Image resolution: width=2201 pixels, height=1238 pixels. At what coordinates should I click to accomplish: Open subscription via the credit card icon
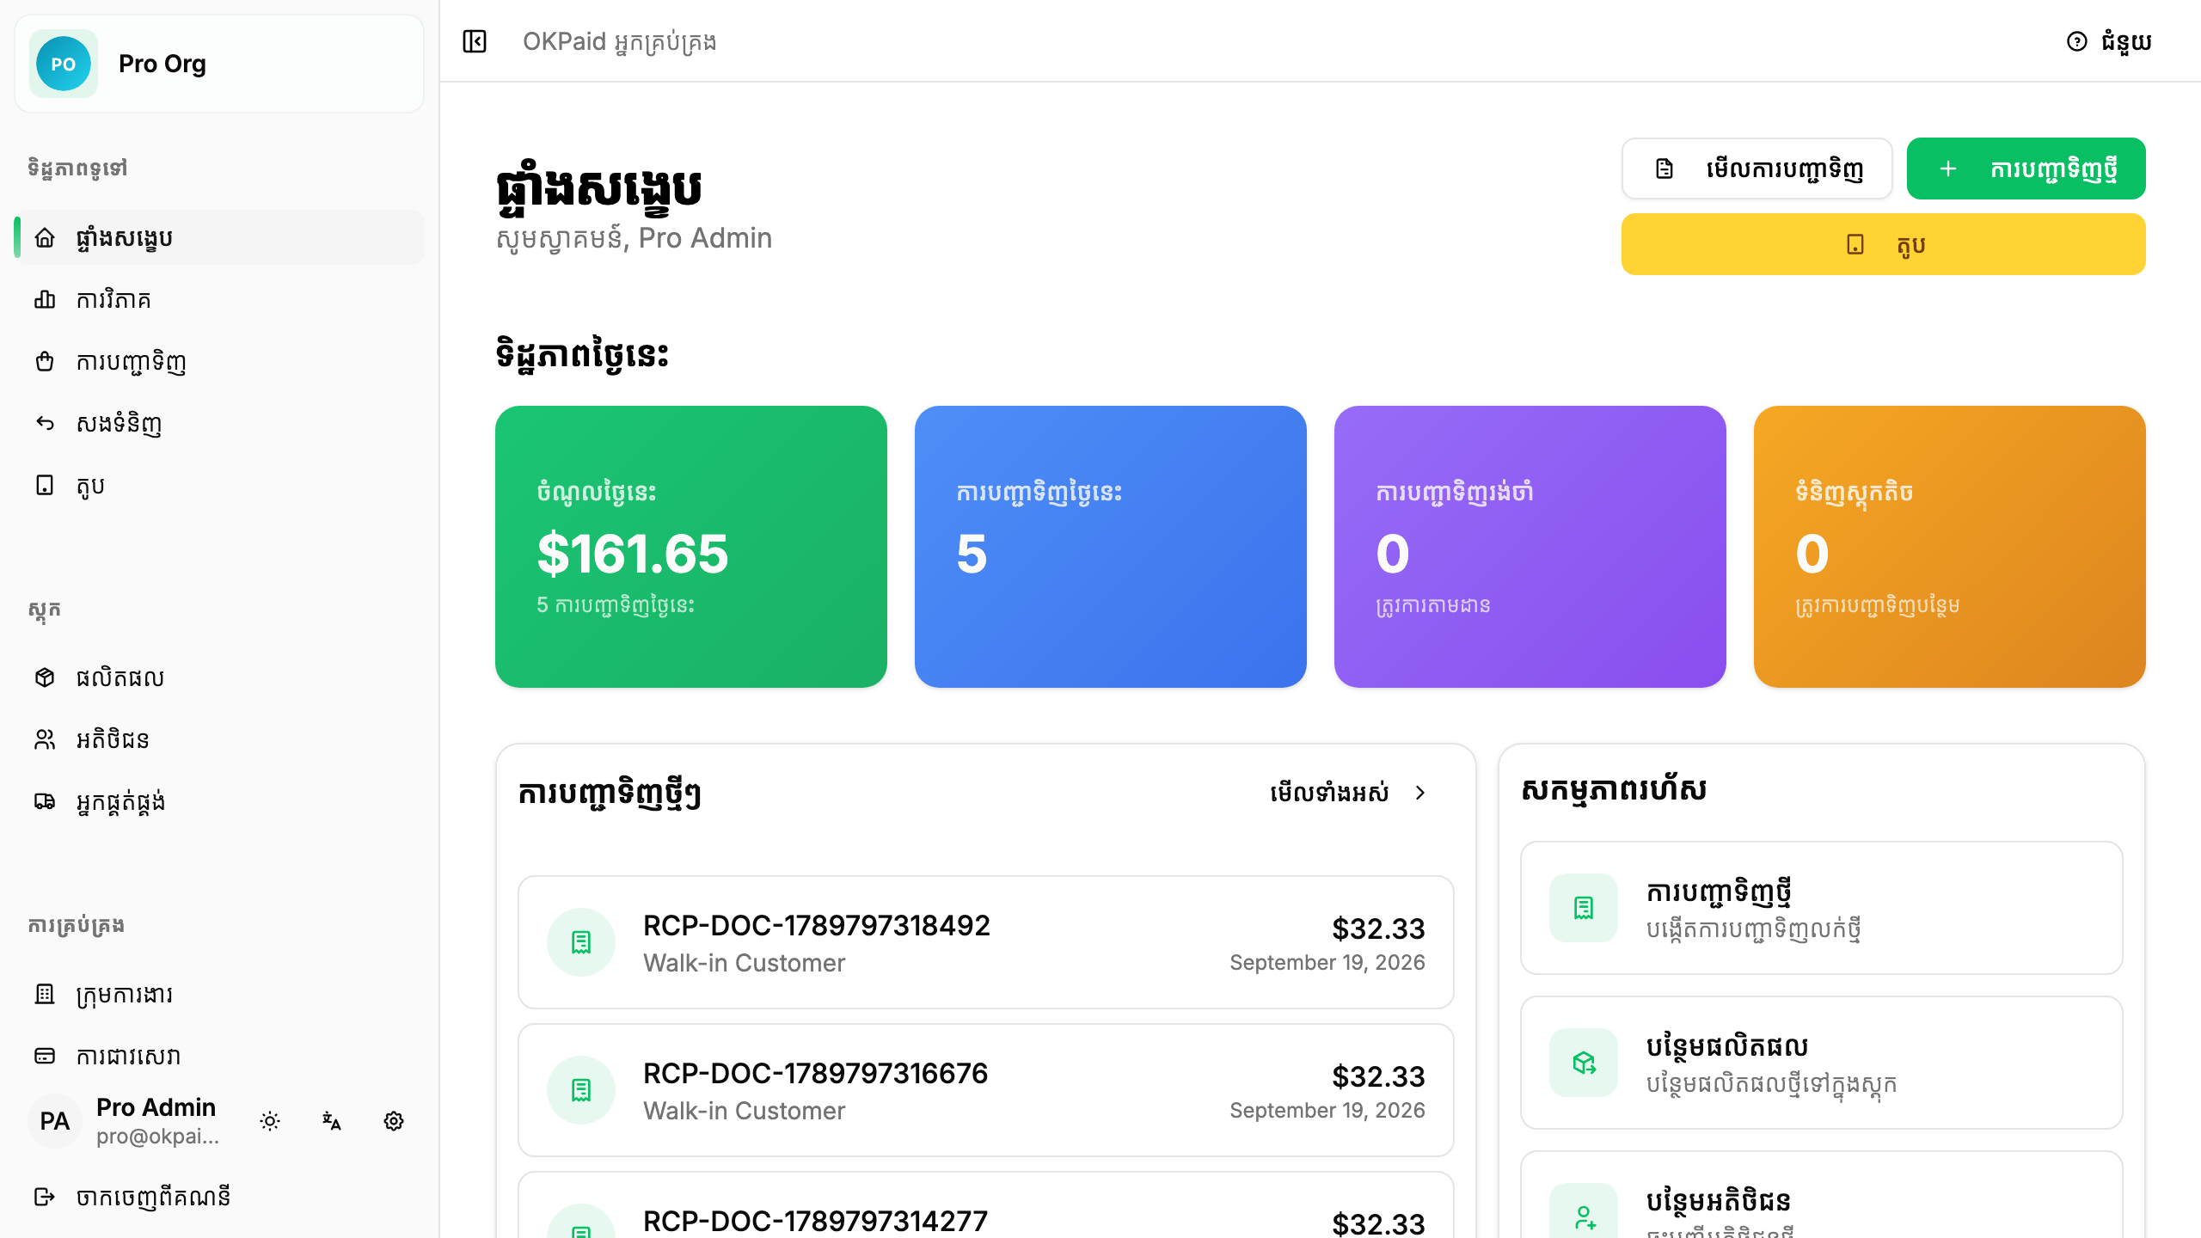(45, 1056)
